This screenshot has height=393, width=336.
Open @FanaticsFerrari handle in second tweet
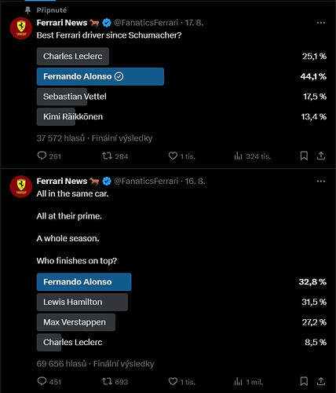point(146,181)
